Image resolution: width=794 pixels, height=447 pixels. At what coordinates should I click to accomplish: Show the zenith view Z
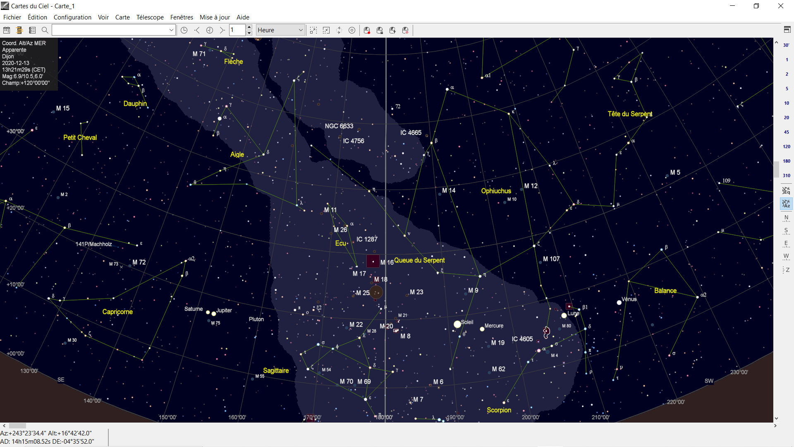(786, 270)
